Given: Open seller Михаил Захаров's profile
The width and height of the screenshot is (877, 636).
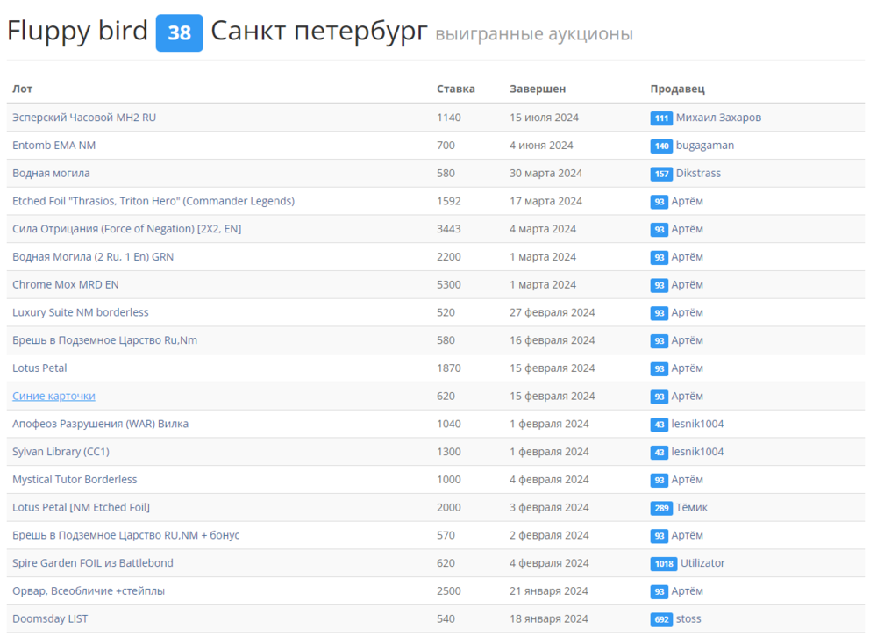Looking at the screenshot, I should point(718,118).
